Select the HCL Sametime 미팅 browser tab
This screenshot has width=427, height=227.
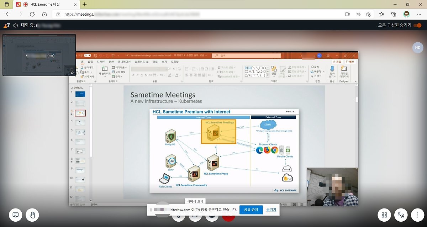[46, 5]
